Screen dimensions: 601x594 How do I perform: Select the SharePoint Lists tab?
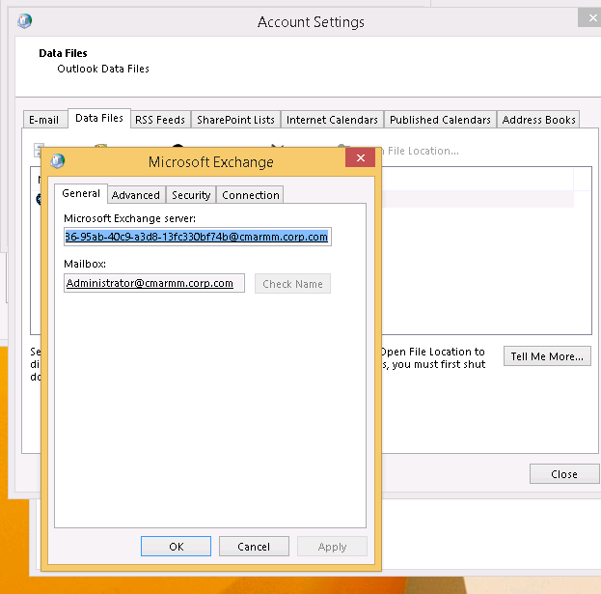click(235, 120)
